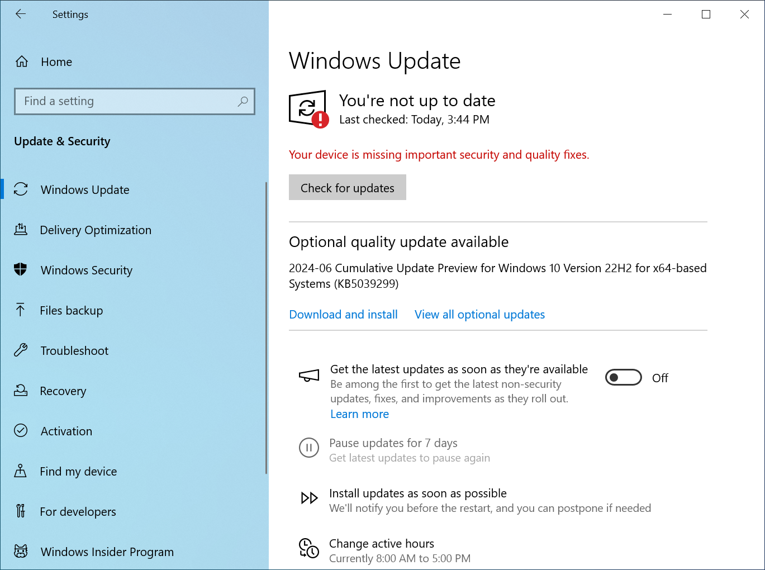Click the Recovery icon in sidebar
Screen dimensions: 765x570
tap(21, 390)
